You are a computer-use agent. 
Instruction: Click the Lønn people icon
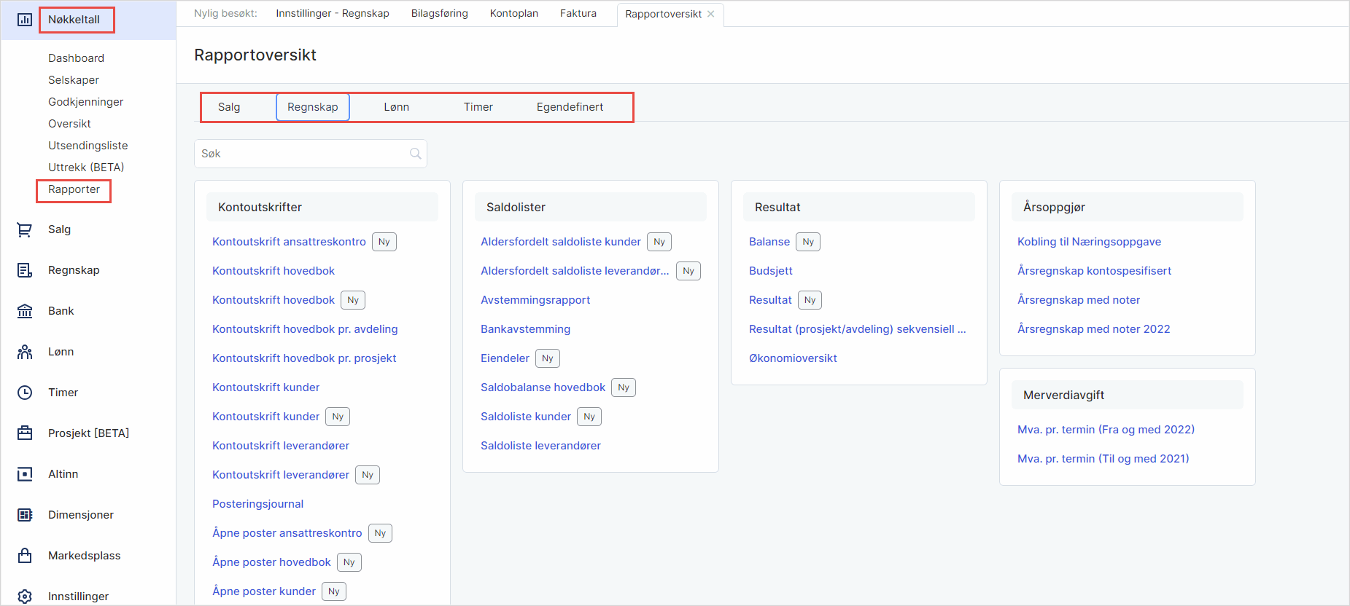[x=25, y=352]
